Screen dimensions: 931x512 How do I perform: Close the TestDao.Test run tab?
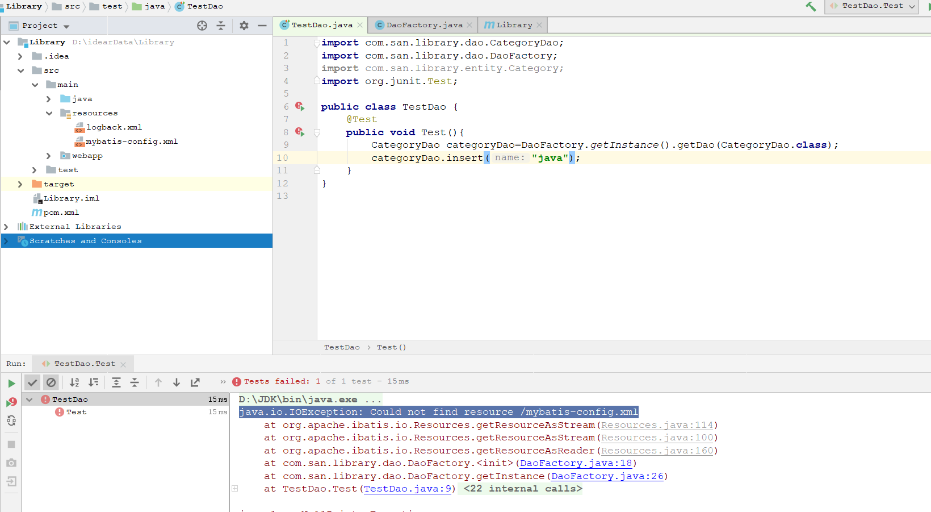pyautogui.click(x=123, y=364)
